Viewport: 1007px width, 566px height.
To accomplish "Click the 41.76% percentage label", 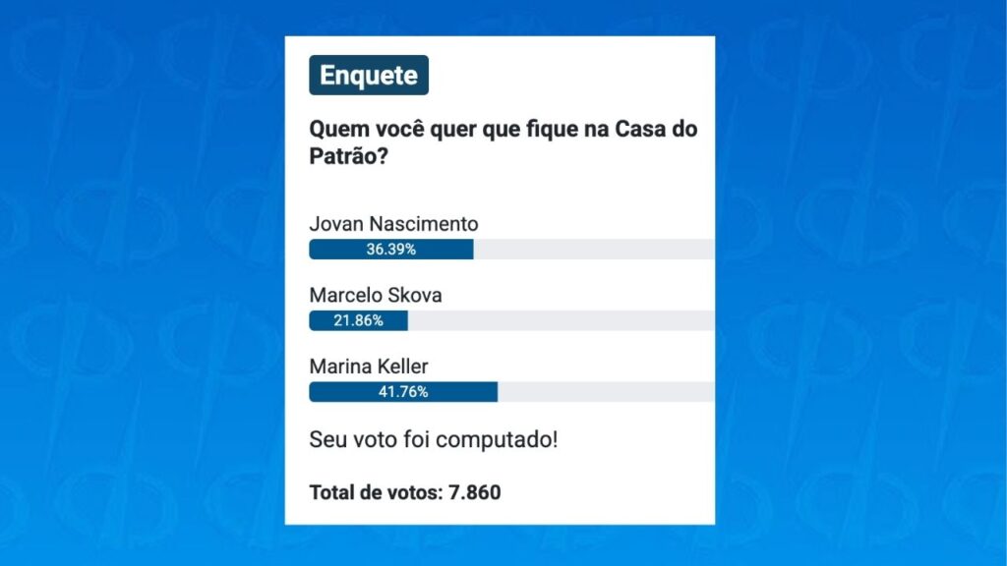I will 403,391.
